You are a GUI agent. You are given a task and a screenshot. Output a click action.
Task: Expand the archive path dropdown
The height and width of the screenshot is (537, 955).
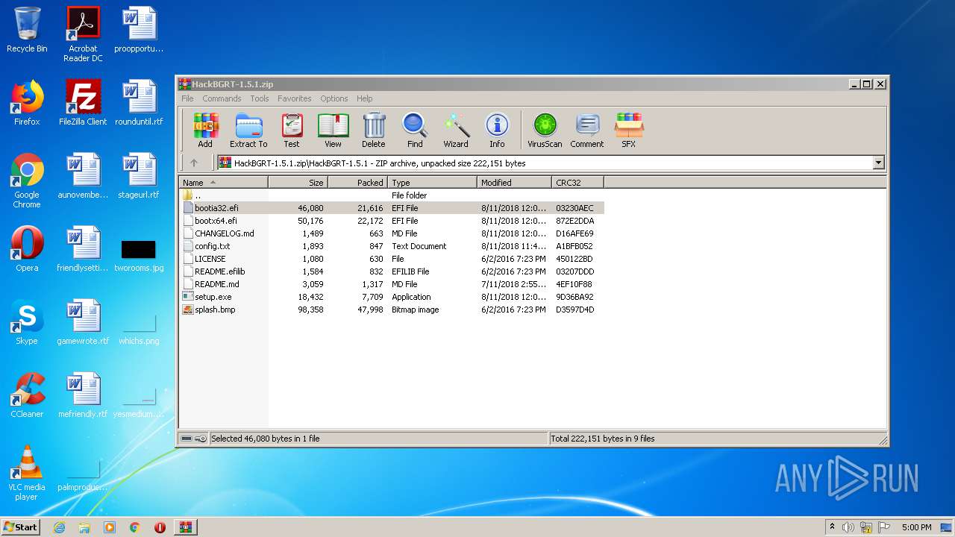(878, 163)
